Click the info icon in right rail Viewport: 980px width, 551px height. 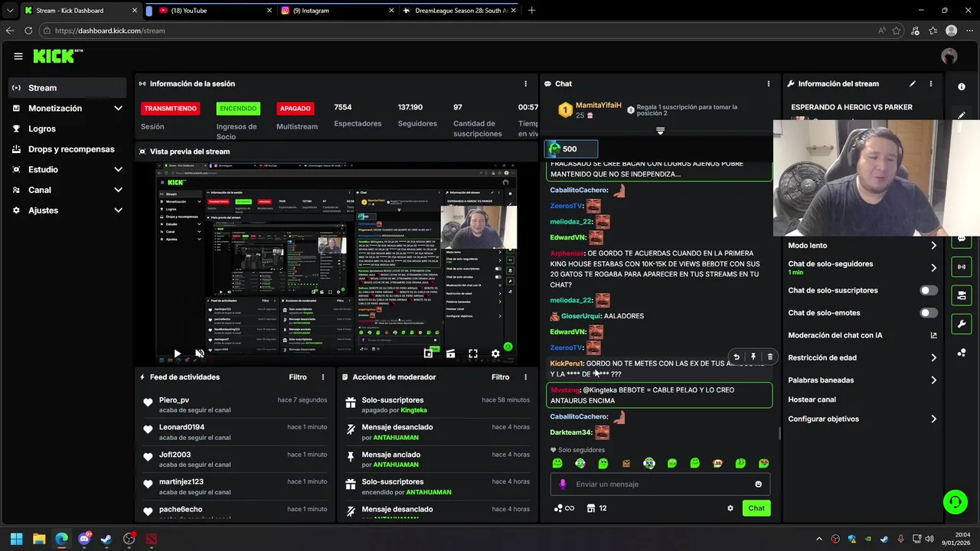[x=962, y=86]
